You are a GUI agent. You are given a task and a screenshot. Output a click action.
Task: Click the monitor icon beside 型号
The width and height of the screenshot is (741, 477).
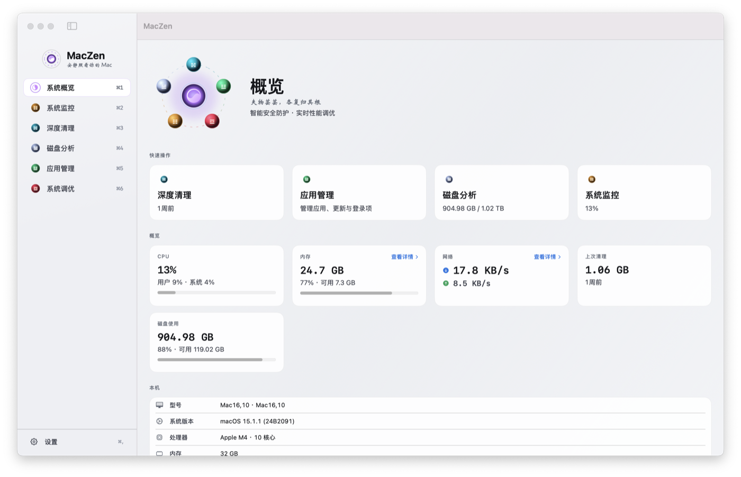pyautogui.click(x=159, y=405)
